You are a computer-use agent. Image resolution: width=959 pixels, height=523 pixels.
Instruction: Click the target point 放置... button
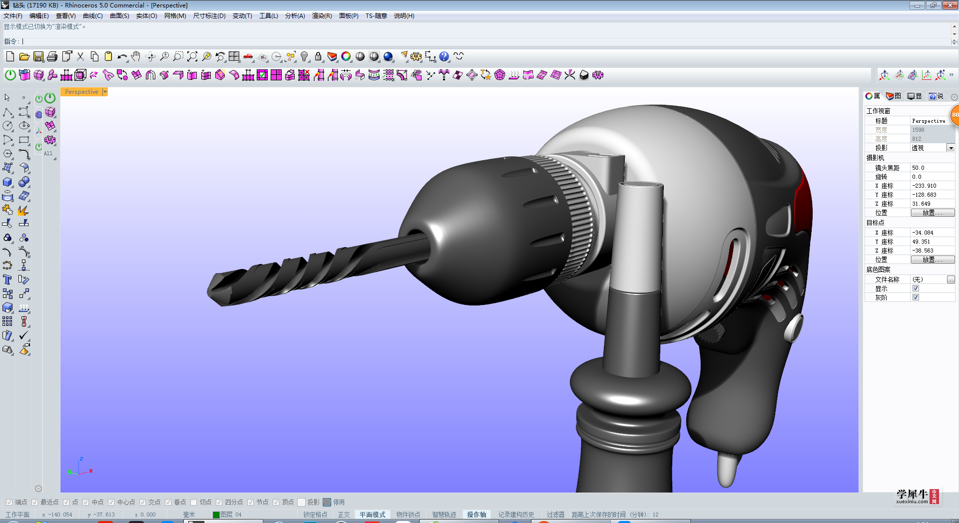pyautogui.click(x=933, y=260)
